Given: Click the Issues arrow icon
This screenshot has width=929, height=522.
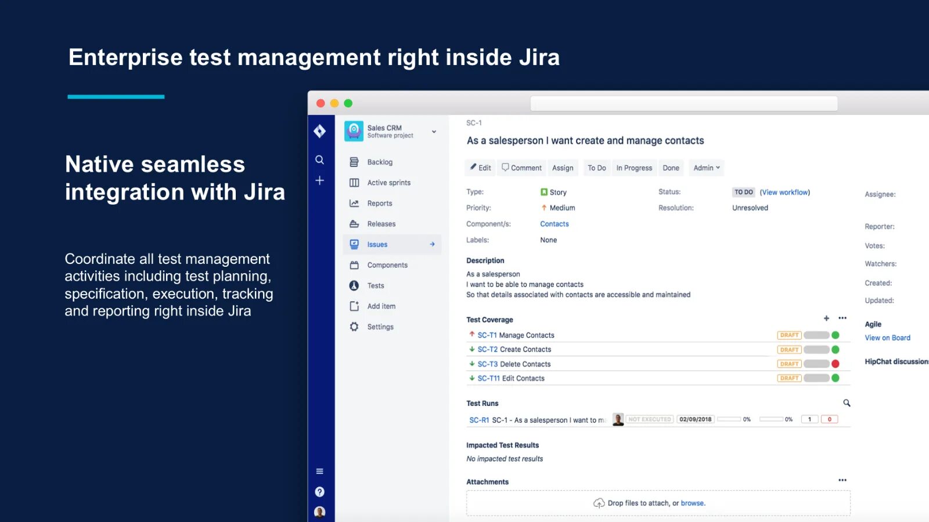Looking at the screenshot, I should (x=432, y=244).
